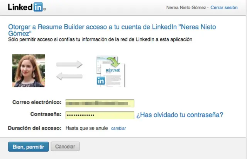Click the small blue "in" badge on résumé icon
Image resolution: width=247 pixels, height=159 pixels.
101,81
